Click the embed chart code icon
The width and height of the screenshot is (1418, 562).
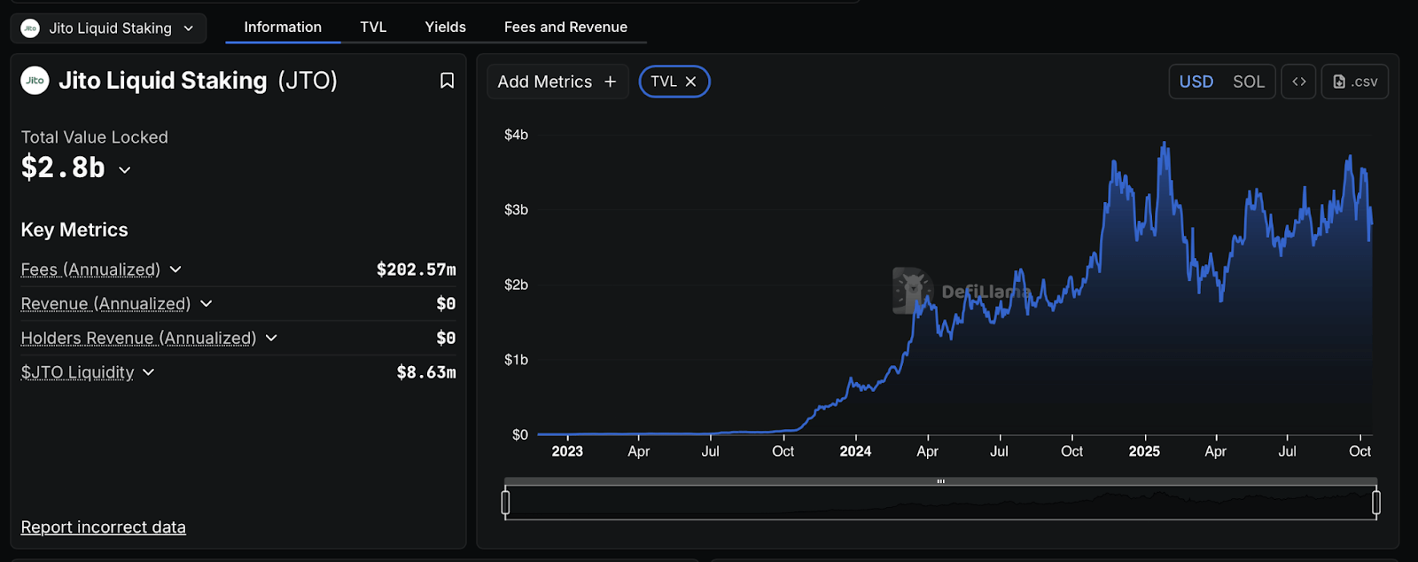[x=1298, y=82]
